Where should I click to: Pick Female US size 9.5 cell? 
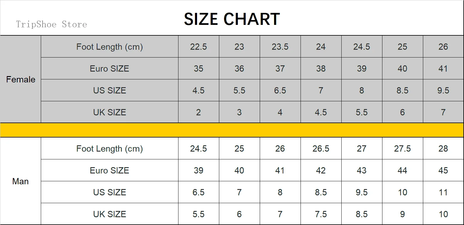(443, 90)
